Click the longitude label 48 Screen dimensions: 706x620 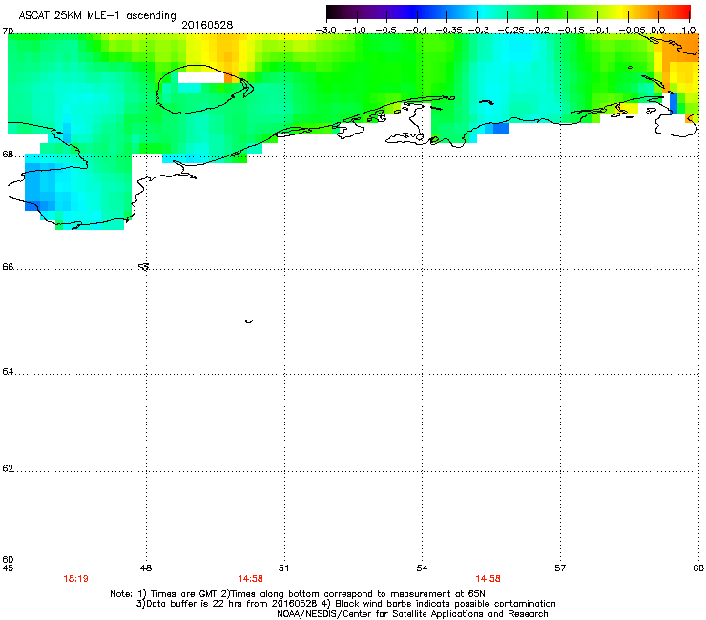pos(146,568)
